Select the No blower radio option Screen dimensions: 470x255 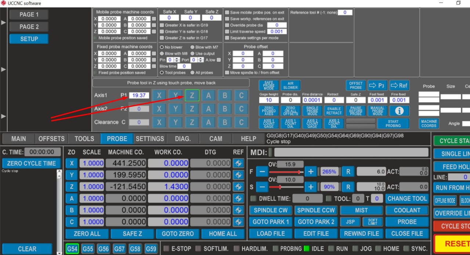tap(162, 47)
